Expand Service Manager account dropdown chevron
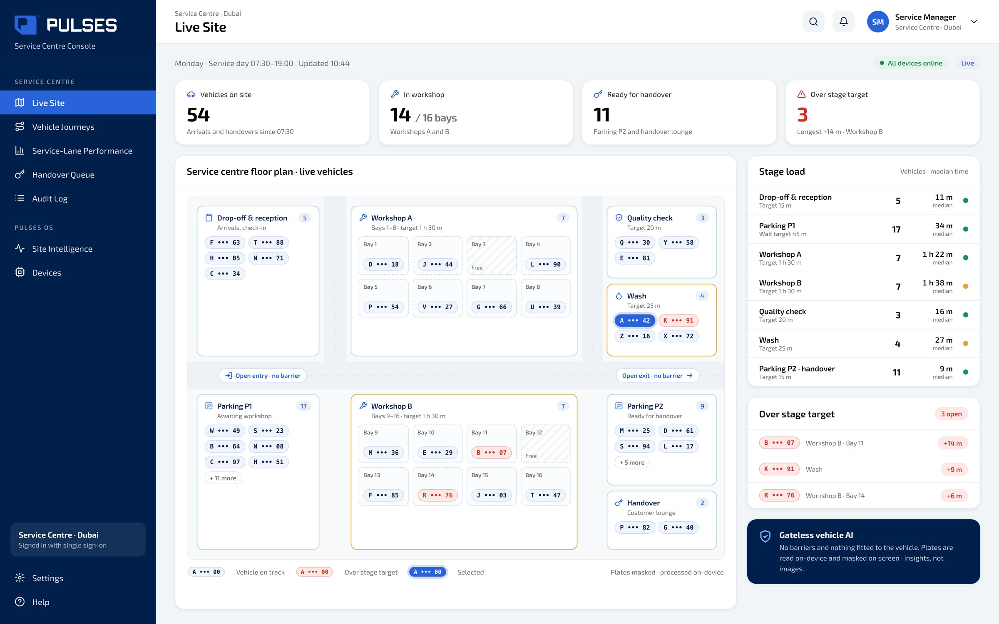The height and width of the screenshot is (624, 999). click(x=974, y=22)
